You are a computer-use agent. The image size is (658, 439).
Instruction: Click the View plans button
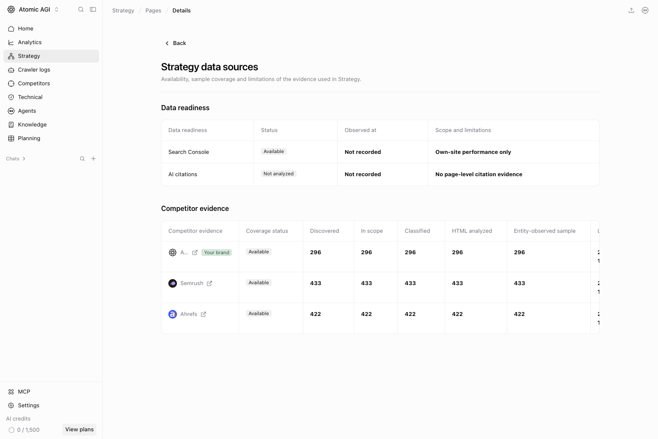79,430
